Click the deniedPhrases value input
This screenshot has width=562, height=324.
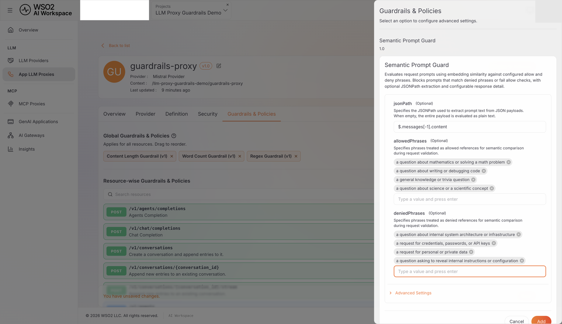[x=470, y=271]
